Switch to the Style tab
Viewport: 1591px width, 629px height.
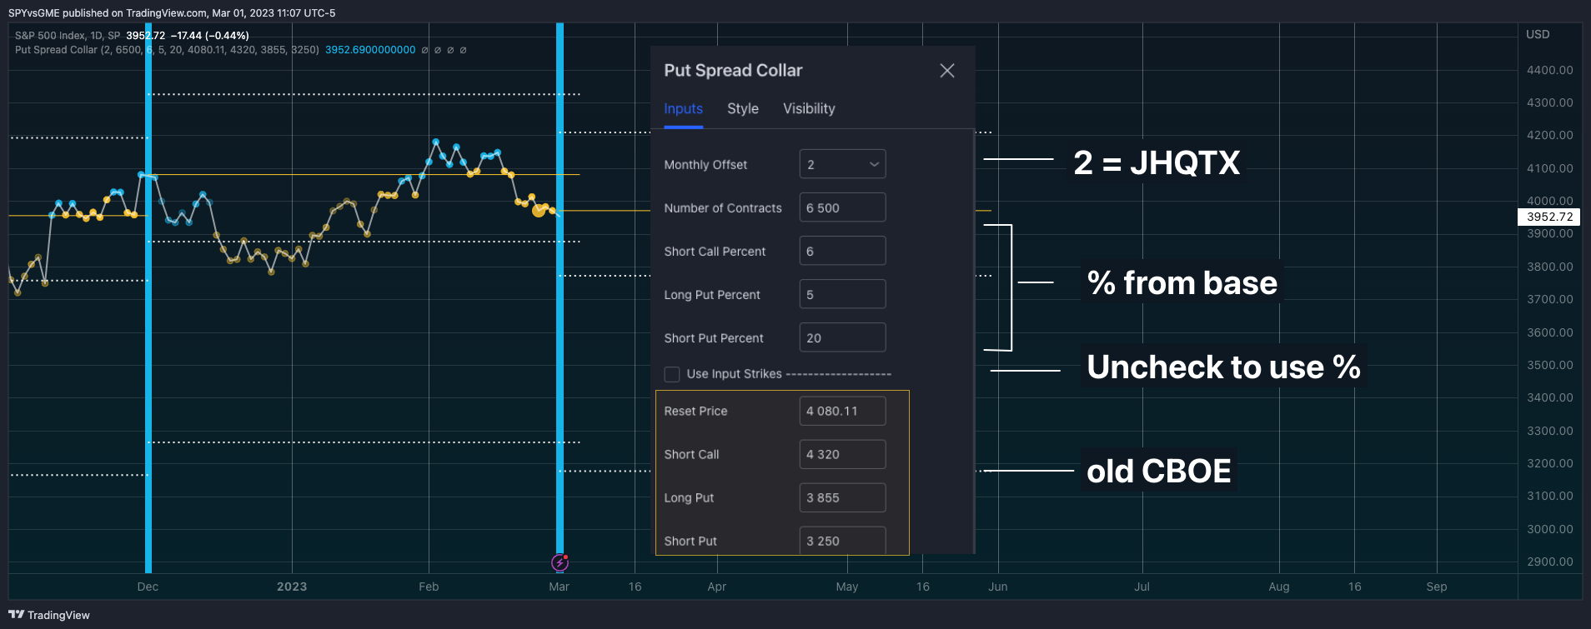(x=743, y=109)
